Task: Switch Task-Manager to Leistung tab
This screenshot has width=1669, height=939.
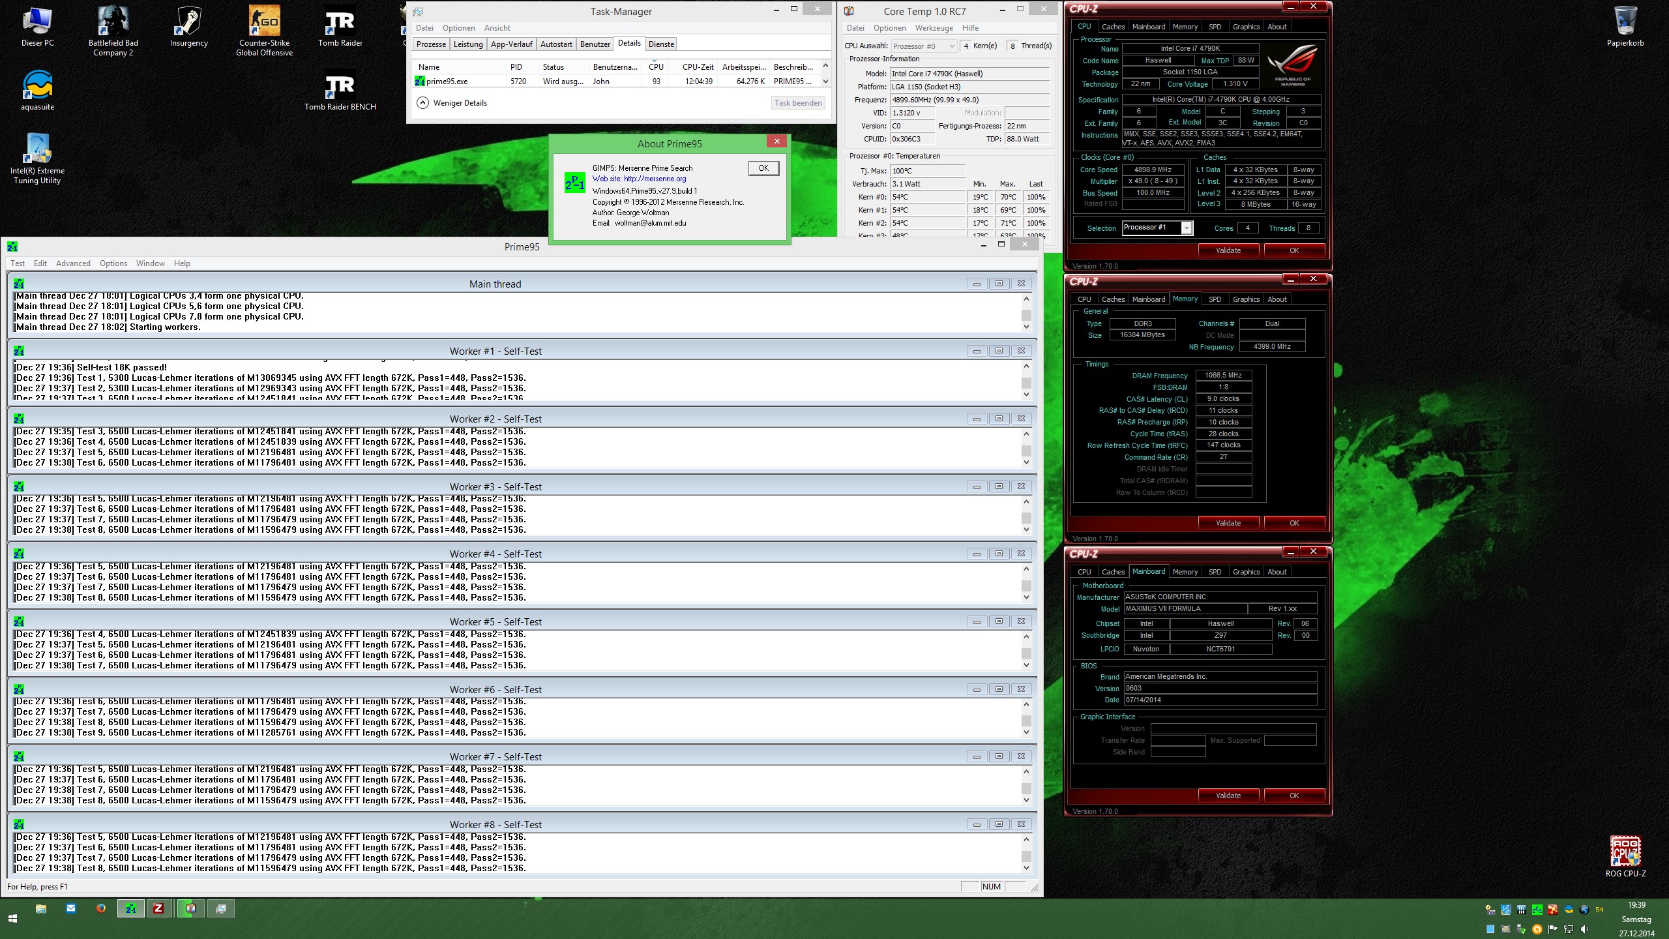Action: [468, 44]
